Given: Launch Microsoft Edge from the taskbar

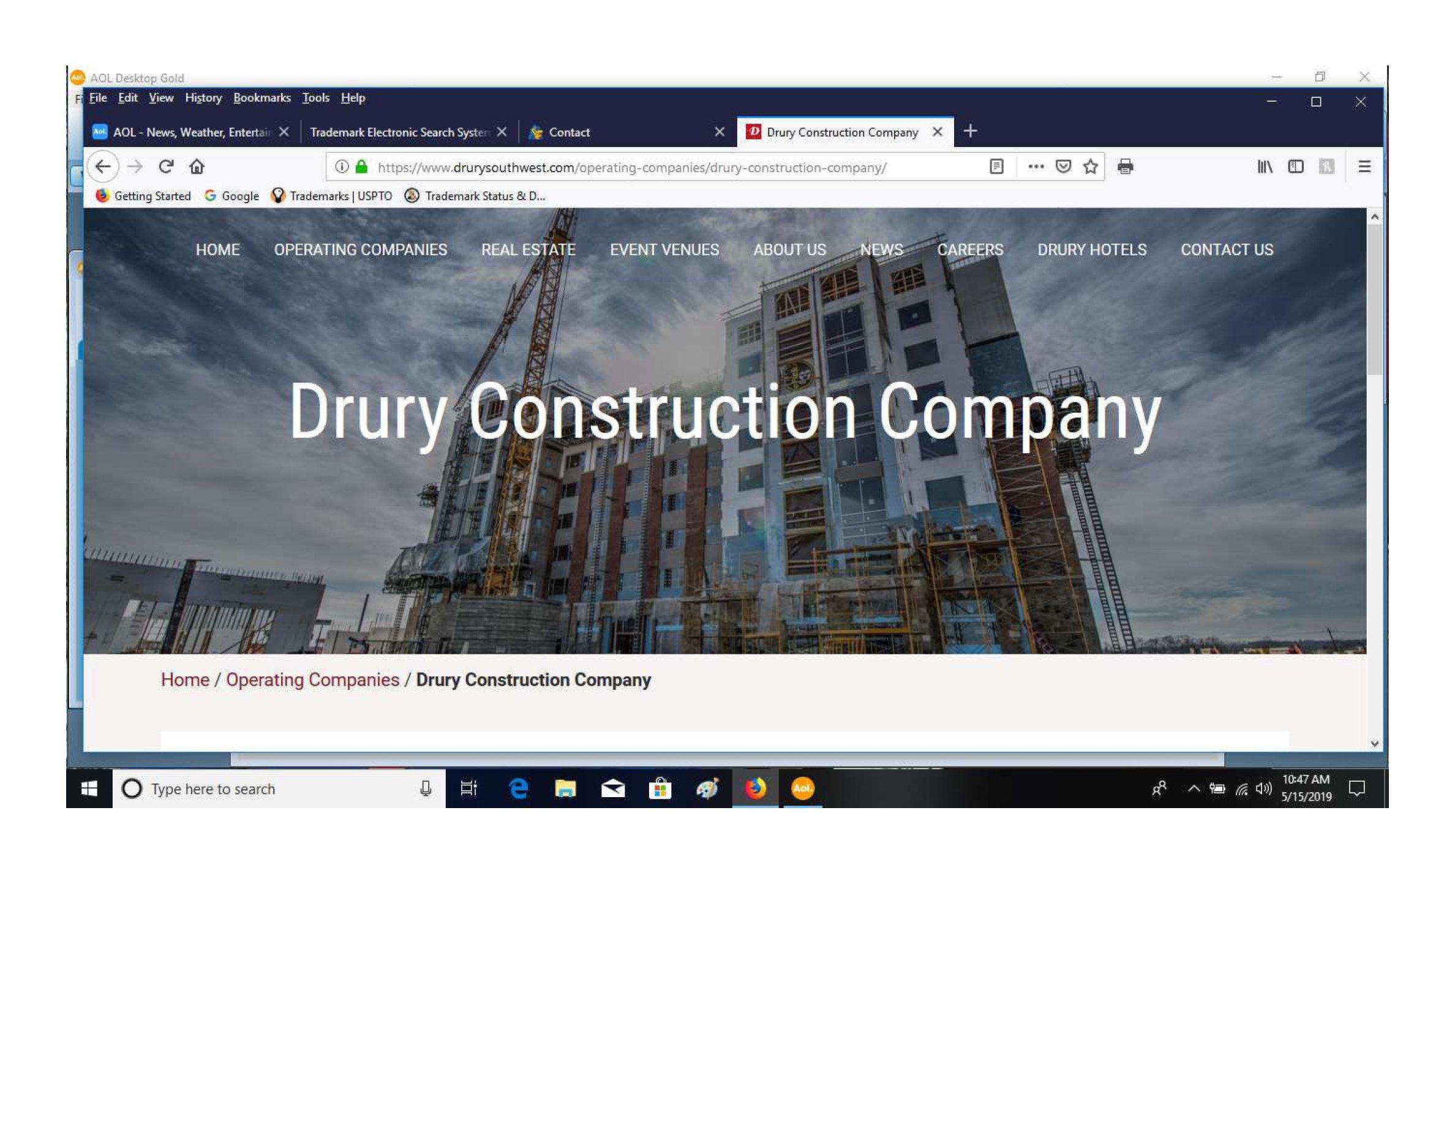Looking at the screenshot, I should [x=517, y=789].
